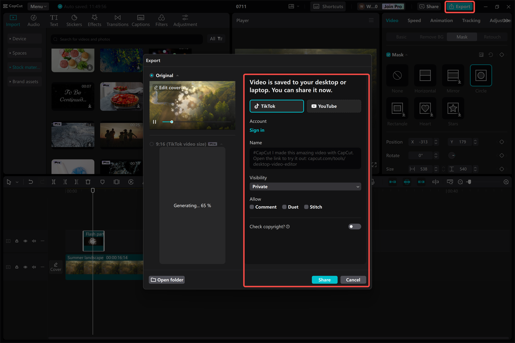Click the timeline zoom slider handle
This screenshot has width=515, height=343.
click(469, 182)
